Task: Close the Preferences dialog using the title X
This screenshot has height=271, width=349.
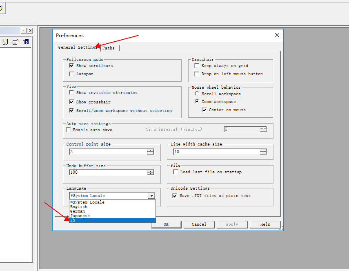Action: coord(277,35)
